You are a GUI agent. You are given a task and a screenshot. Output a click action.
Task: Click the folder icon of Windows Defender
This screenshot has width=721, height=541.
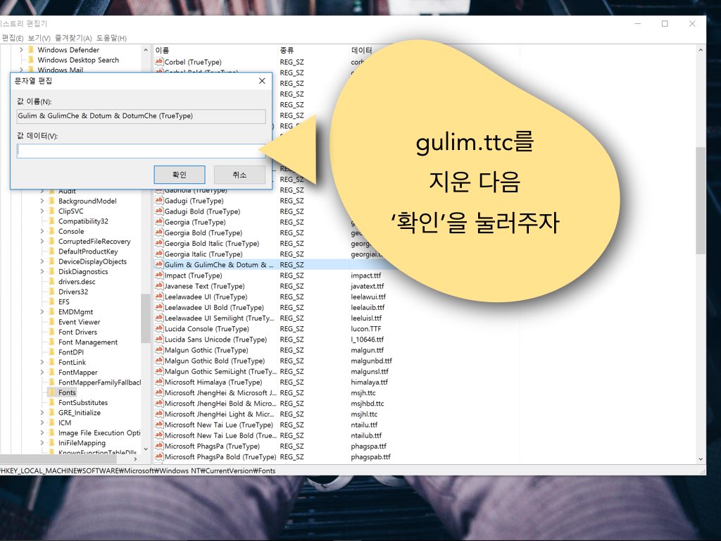coord(31,50)
